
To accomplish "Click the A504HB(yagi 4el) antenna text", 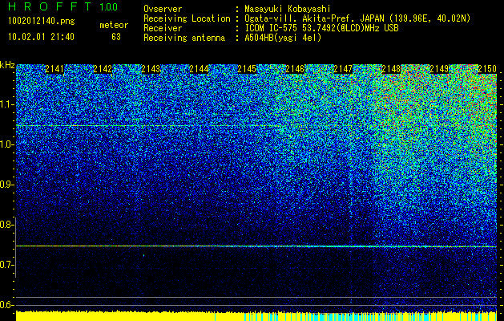I will (283, 38).
